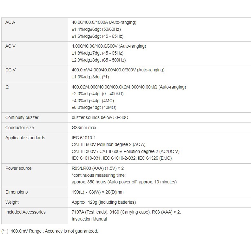Select the Power source label
This screenshot has width=251, height=251.
[18, 168]
